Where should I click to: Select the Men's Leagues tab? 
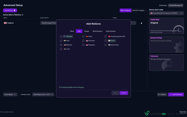126,10
